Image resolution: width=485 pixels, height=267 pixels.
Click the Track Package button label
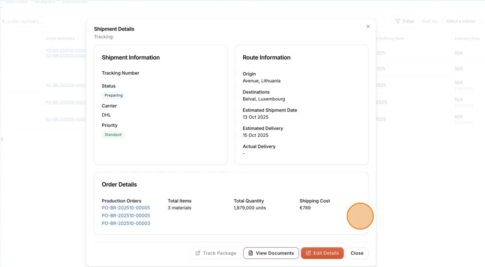point(220,253)
